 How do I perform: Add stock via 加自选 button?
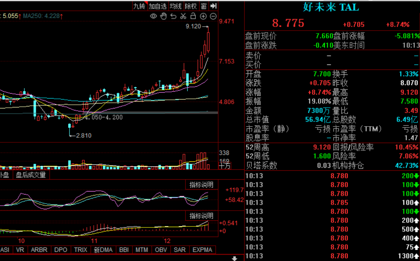click(x=158, y=6)
